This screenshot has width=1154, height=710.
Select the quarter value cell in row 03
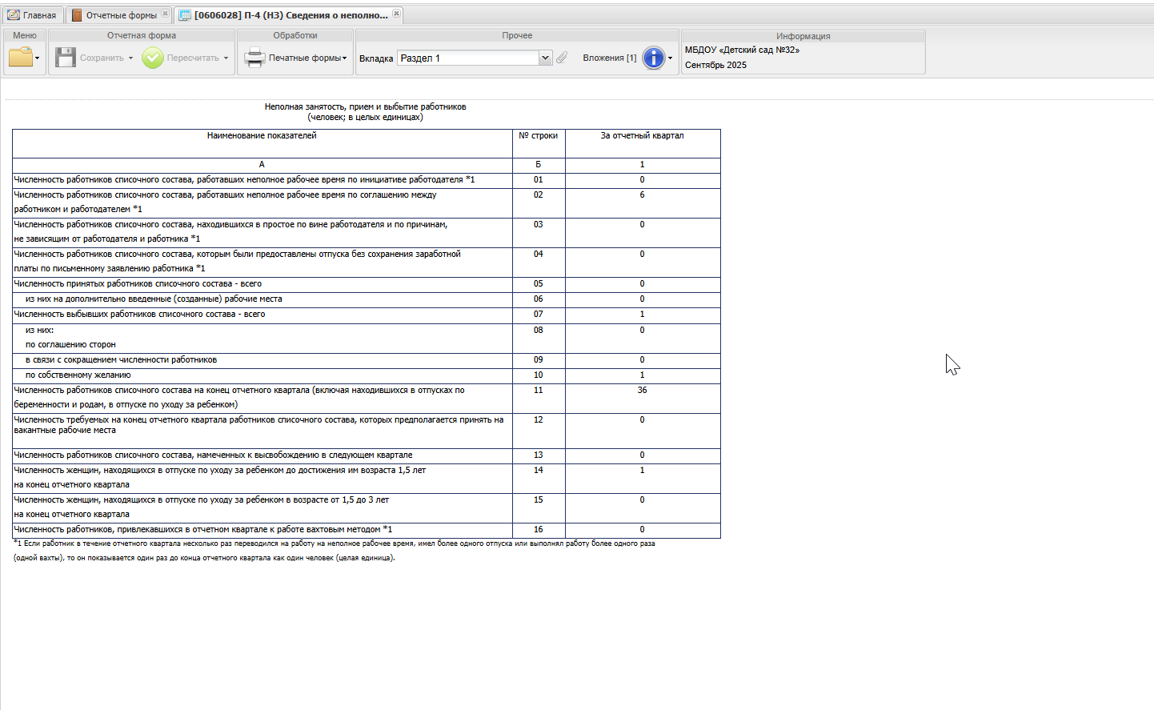[x=643, y=233]
